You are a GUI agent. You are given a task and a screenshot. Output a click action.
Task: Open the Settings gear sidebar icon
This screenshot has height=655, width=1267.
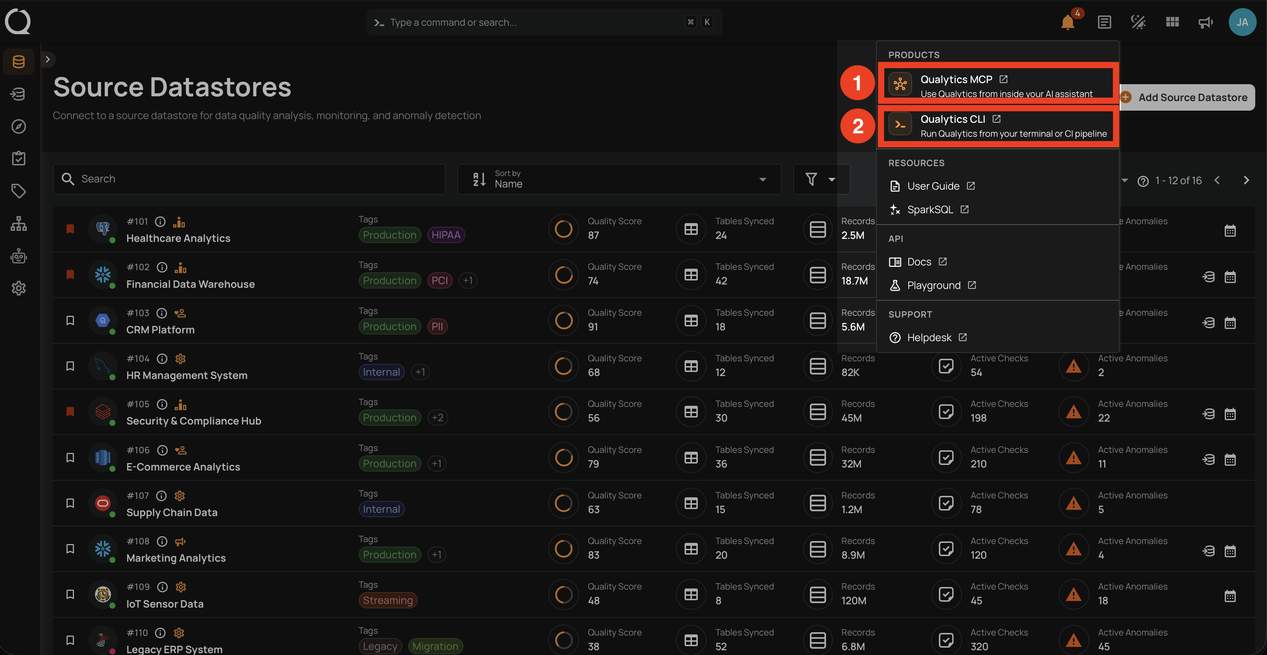(19, 288)
